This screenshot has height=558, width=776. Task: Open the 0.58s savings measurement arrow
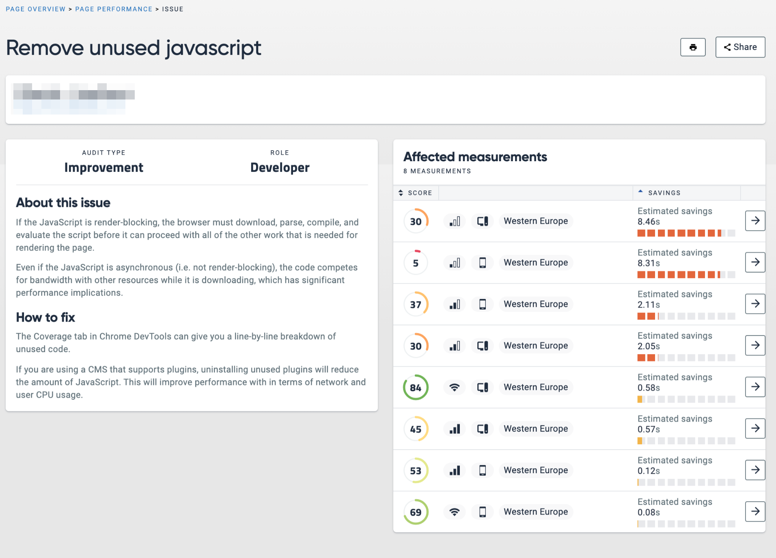(x=755, y=387)
